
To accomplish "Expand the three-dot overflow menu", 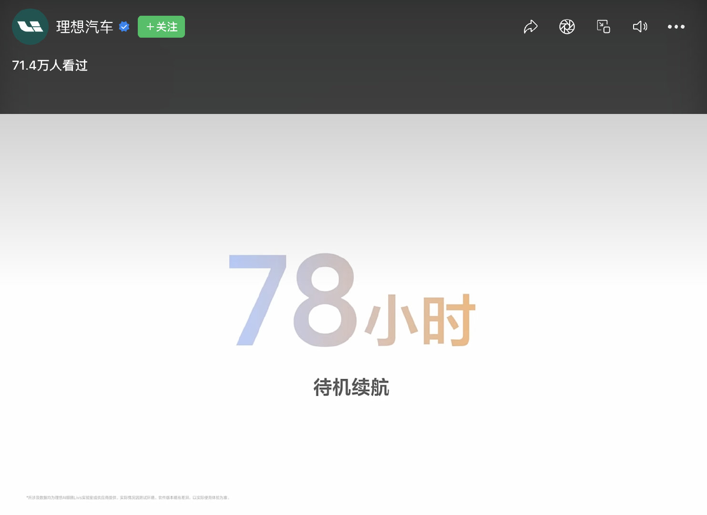I will click(676, 27).
